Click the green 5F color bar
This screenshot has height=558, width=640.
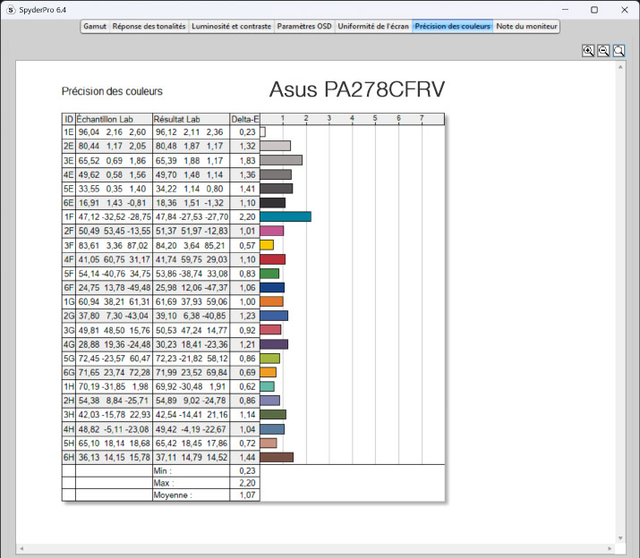[269, 274]
